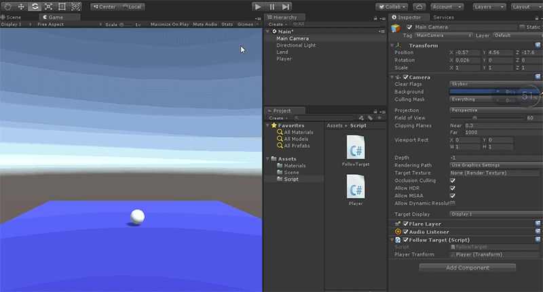Disable the Audio Listener checkbox

click(405, 232)
